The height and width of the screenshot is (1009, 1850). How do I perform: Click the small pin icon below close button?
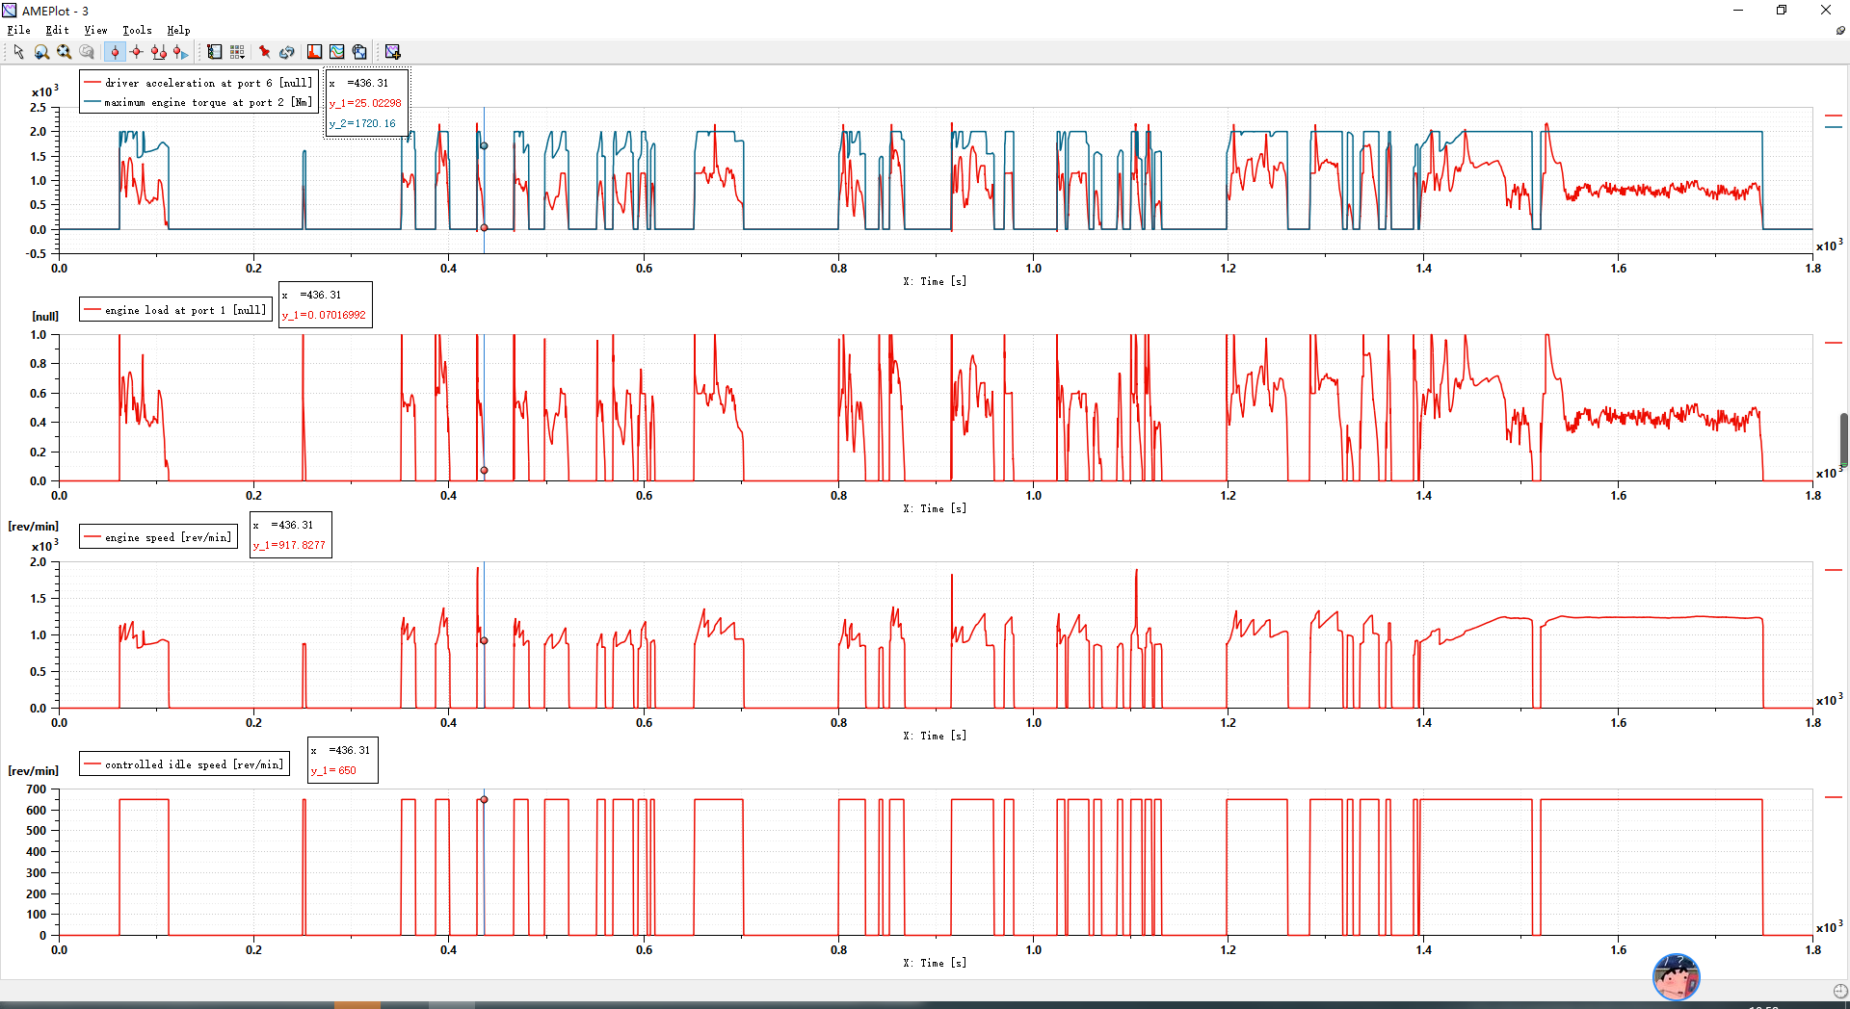tap(1840, 30)
